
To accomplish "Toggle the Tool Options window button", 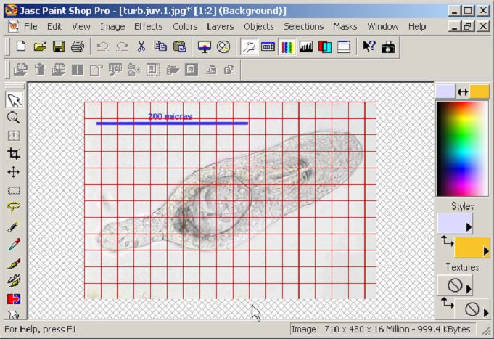I will click(268, 47).
